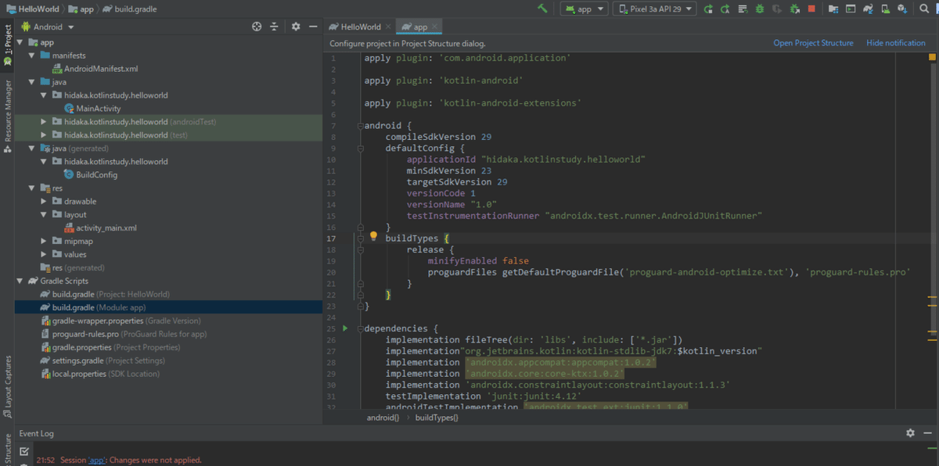Toggle the 1: Project tool window
939x466 pixels.
pos(7,45)
